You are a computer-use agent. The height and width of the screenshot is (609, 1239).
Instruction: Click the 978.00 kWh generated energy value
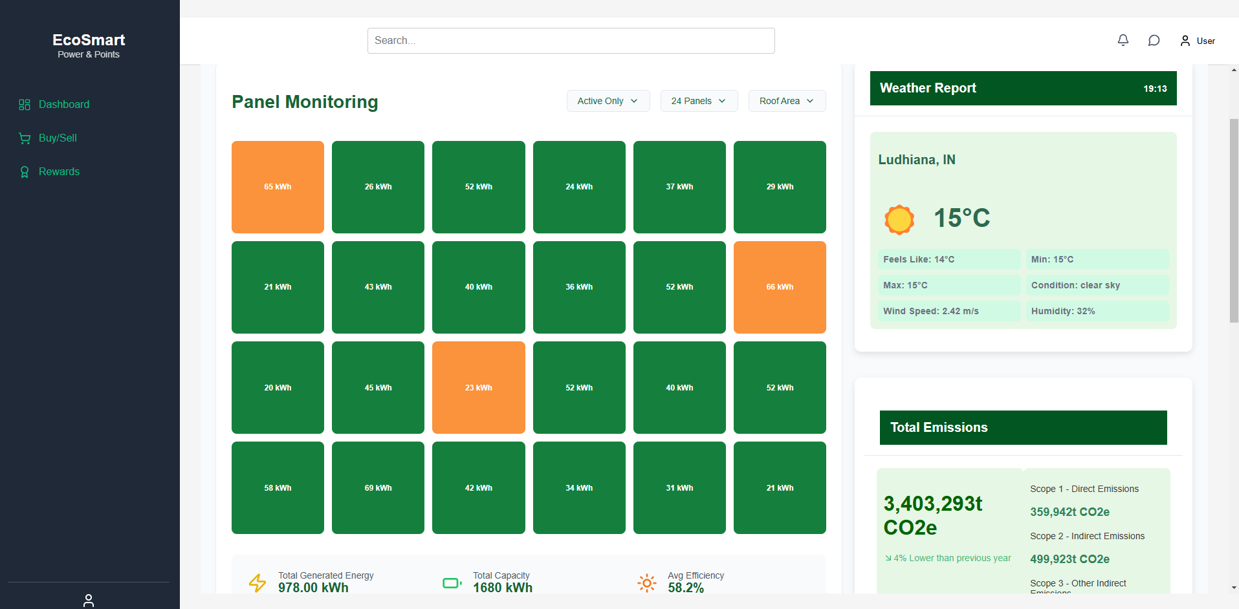313,588
